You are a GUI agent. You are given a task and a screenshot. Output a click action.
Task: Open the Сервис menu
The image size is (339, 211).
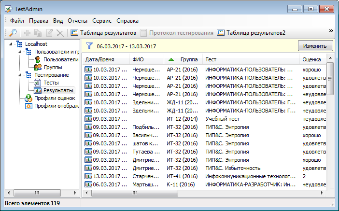point(102,21)
